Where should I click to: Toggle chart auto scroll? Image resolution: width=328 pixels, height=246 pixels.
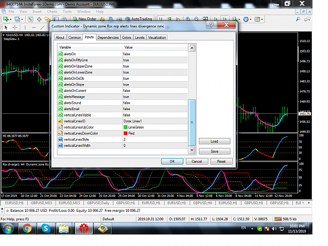point(216,19)
